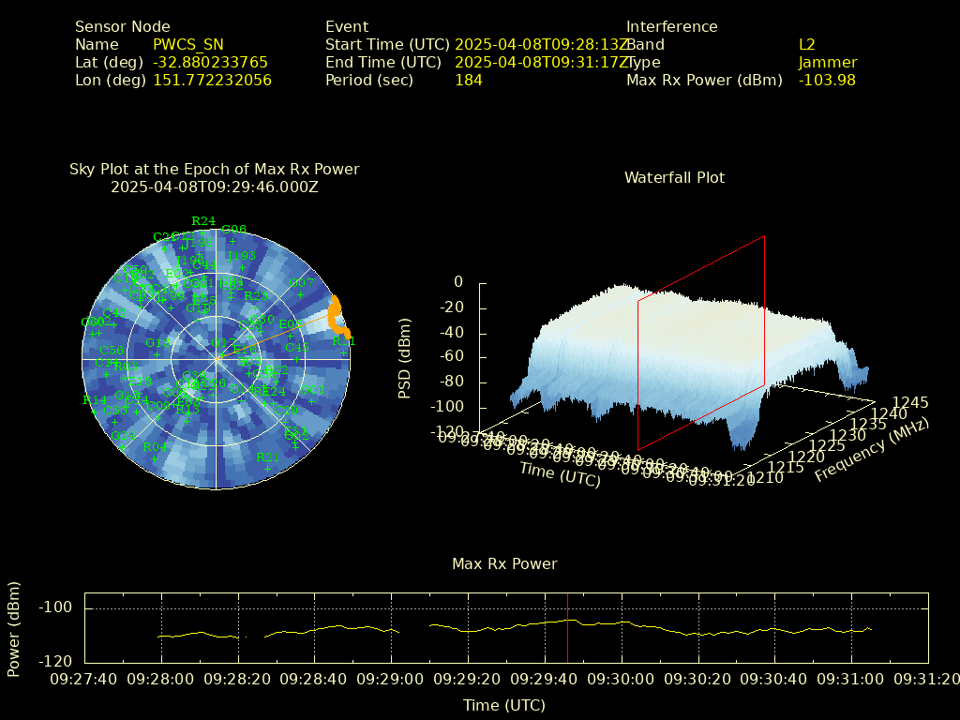The width and height of the screenshot is (960, 720).
Task: Select the G01 satellite marker
Action: pos(311,401)
